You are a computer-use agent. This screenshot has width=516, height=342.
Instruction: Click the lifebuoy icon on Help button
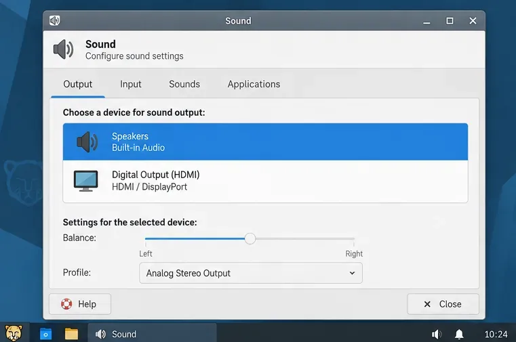tap(66, 304)
